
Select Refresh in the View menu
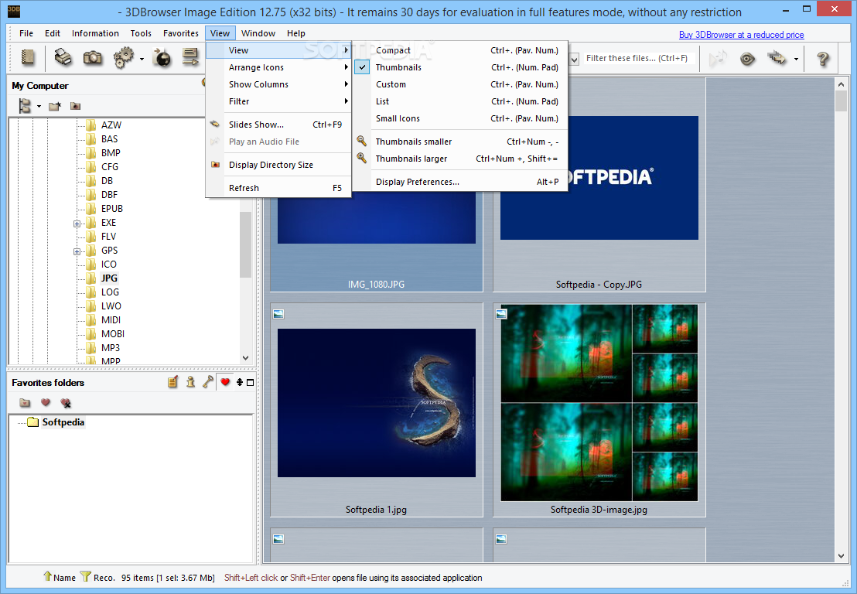[x=278, y=188]
